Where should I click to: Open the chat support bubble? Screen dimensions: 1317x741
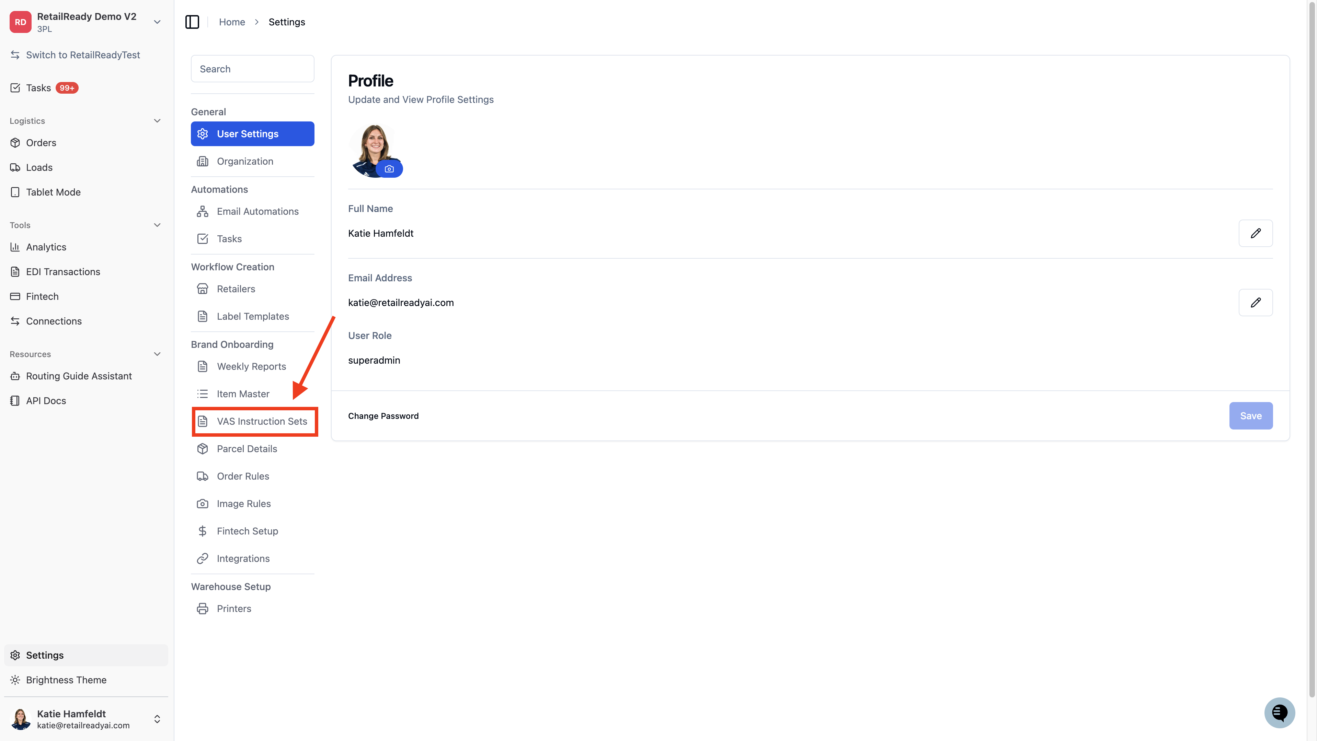[1280, 713]
